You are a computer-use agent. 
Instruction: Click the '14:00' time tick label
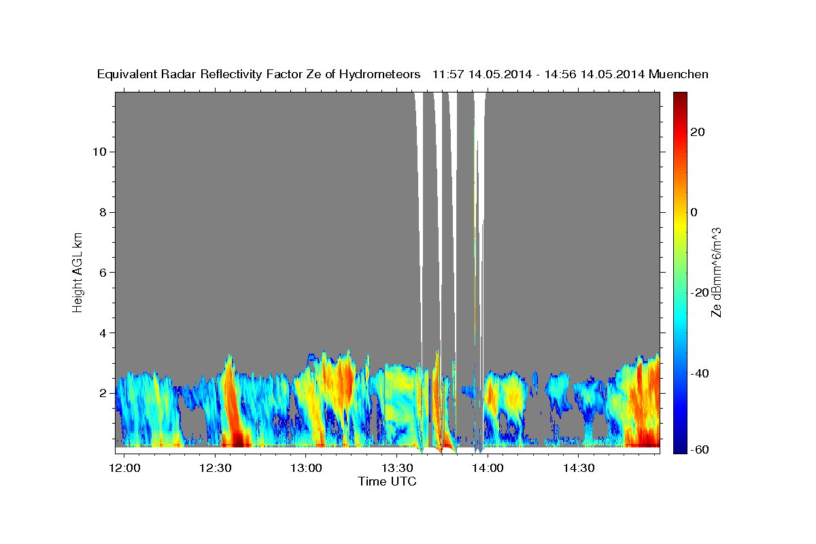pyautogui.click(x=488, y=469)
